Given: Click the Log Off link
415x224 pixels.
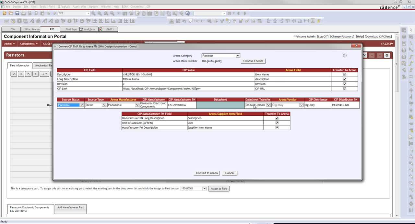Looking at the screenshot, I should point(323,37).
